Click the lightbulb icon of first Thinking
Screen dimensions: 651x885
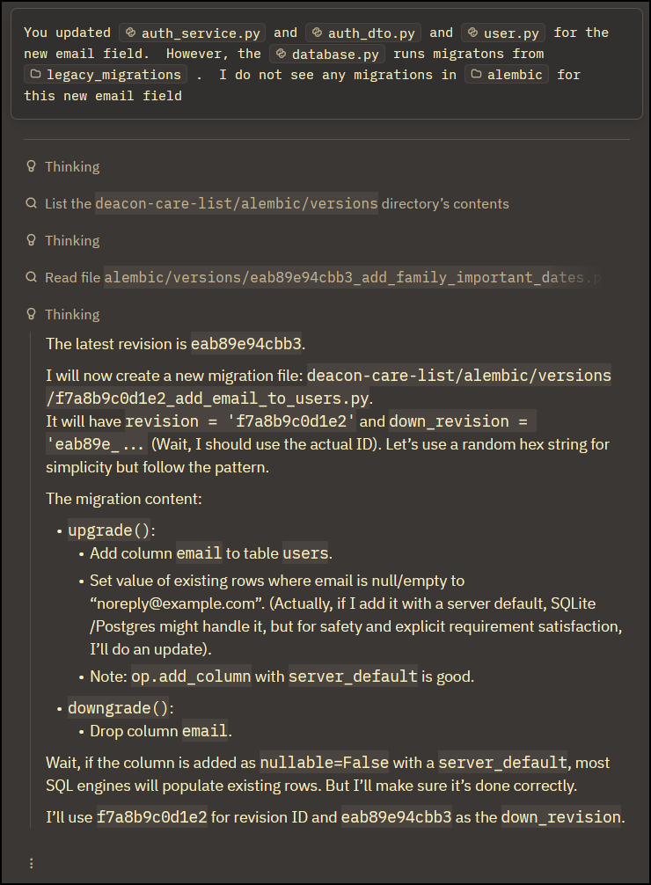tap(32, 166)
